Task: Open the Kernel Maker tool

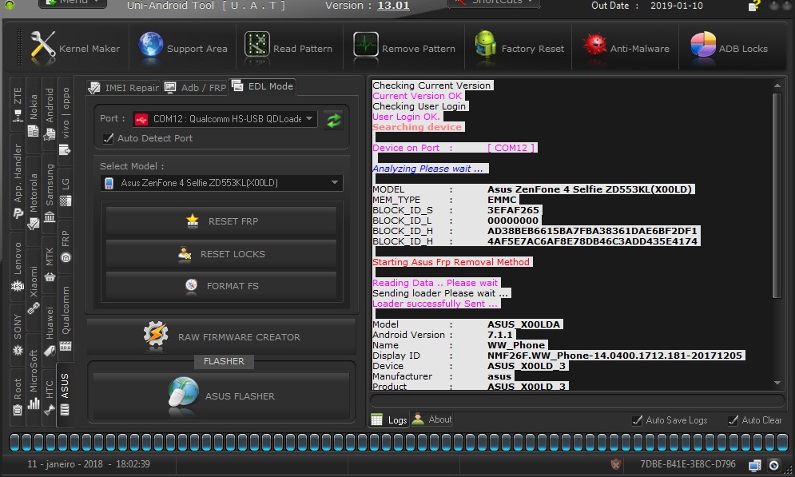Action: pyautogui.click(x=75, y=49)
